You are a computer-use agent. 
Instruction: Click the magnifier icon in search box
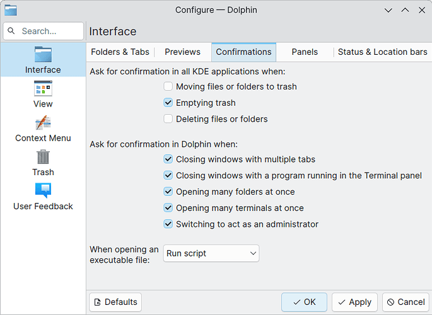pos(11,31)
